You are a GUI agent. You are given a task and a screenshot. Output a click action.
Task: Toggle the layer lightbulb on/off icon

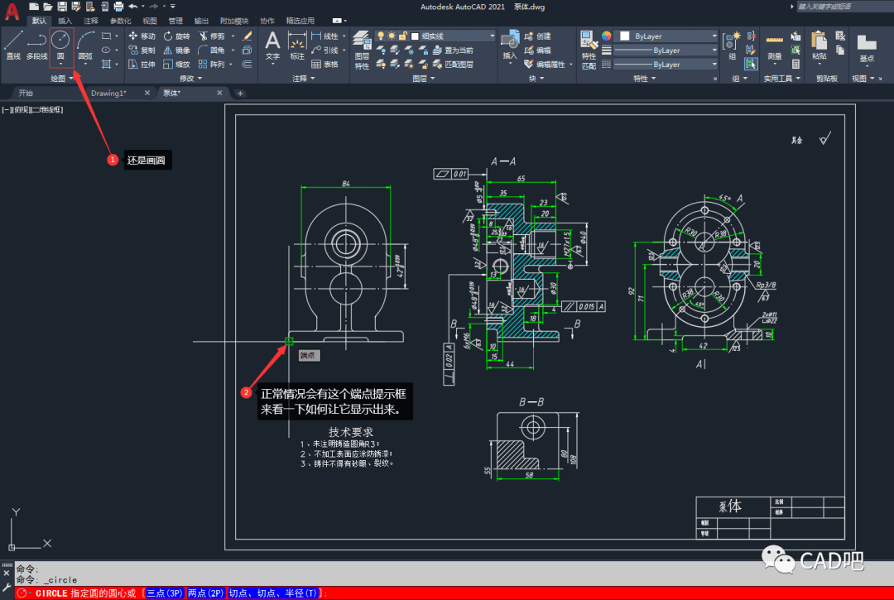click(x=380, y=36)
